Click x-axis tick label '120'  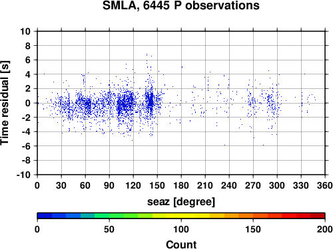133,185
